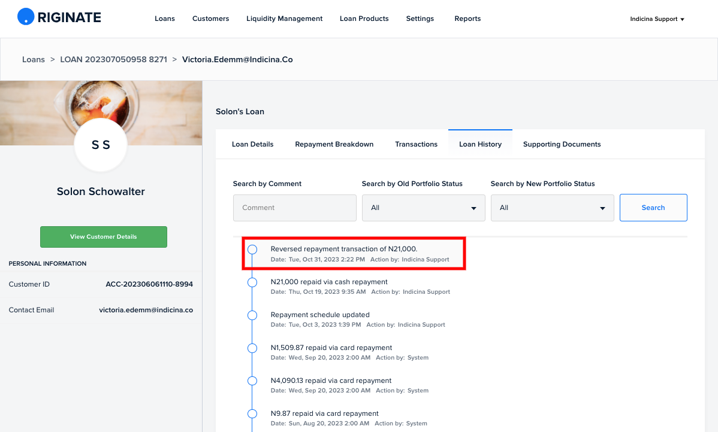
Task: Open the Old Portfolio Status dropdown
Action: [424, 208]
